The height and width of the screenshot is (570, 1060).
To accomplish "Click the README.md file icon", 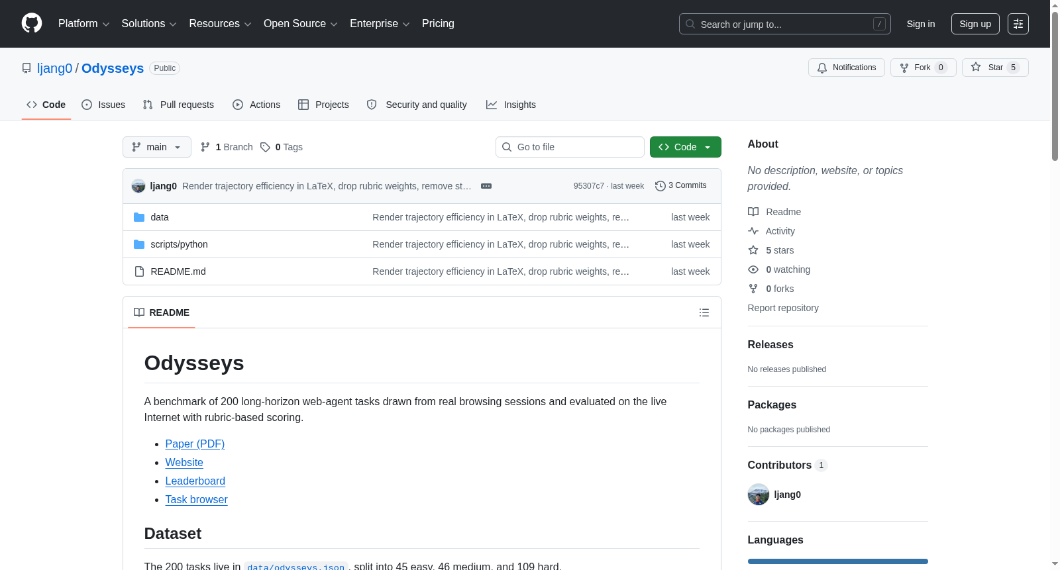I will (139, 271).
